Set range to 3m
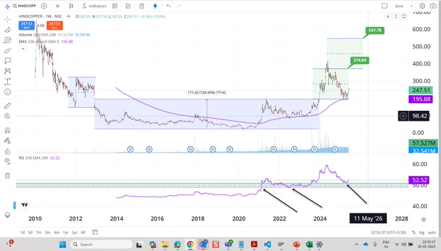441x251 pixels. (x=47, y=232)
